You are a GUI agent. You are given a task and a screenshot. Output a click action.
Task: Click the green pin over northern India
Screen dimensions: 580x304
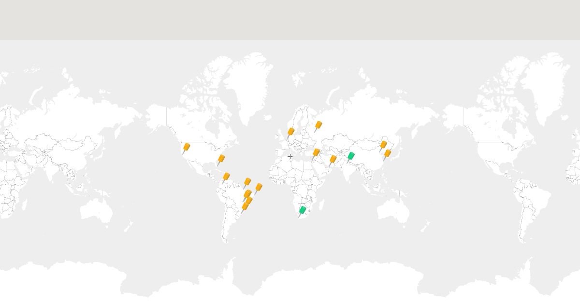pyautogui.click(x=351, y=156)
